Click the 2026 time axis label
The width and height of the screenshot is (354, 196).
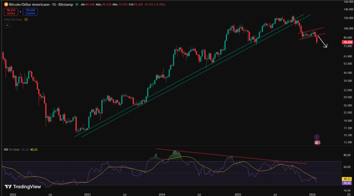click(x=312, y=194)
